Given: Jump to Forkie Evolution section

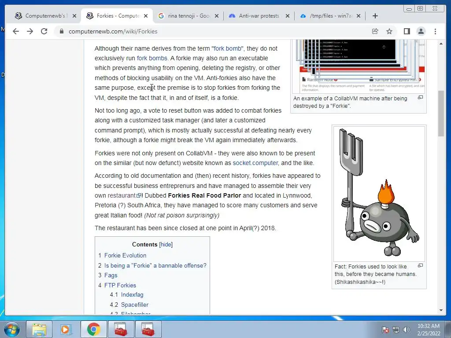Looking at the screenshot, I should click(x=125, y=256).
